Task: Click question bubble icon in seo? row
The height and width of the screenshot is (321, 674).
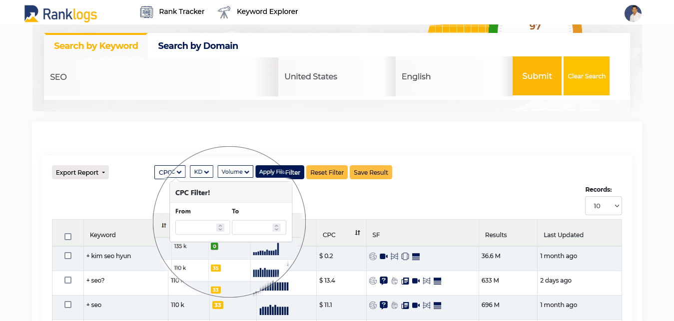Action: (384, 281)
